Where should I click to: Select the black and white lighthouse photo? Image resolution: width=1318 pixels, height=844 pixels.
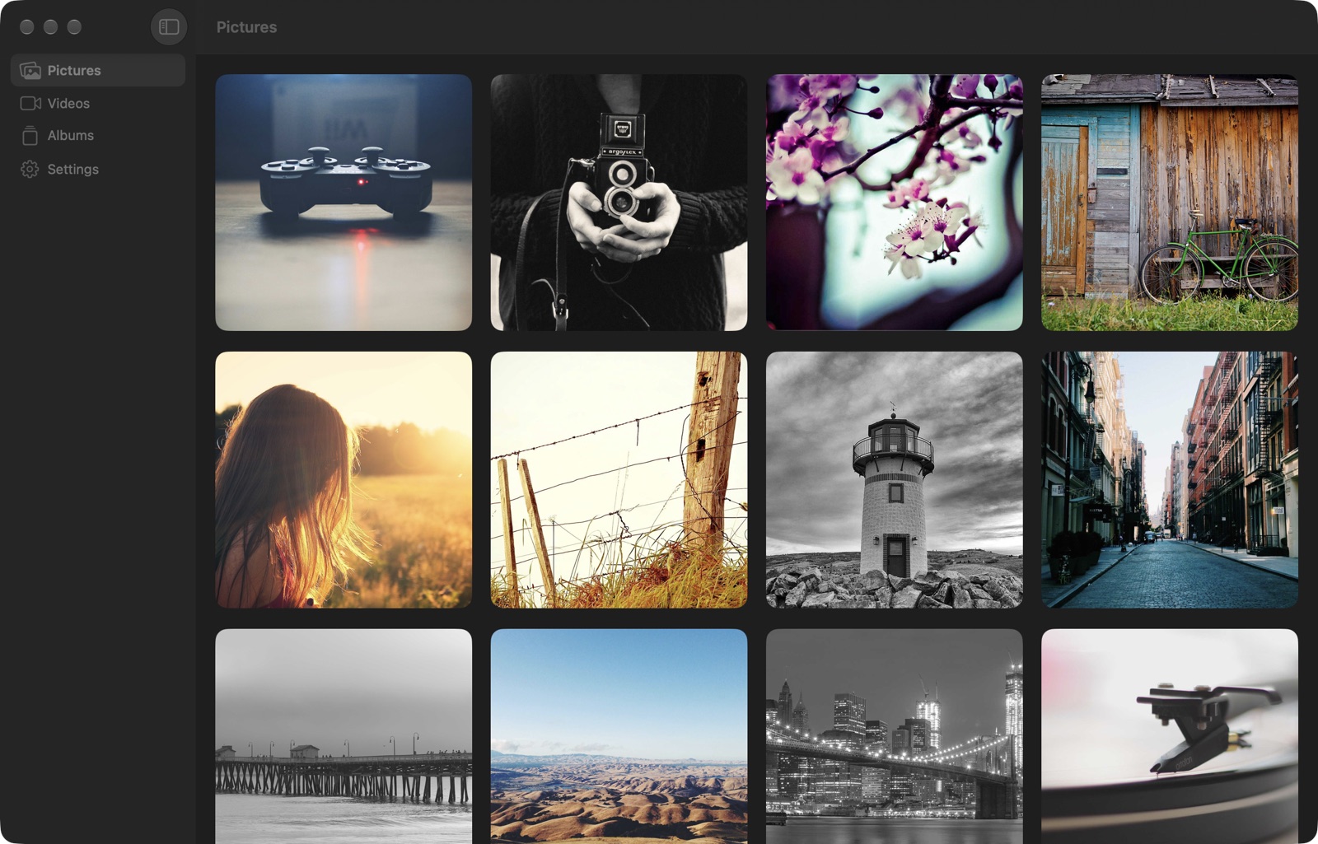[x=895, y=480]
